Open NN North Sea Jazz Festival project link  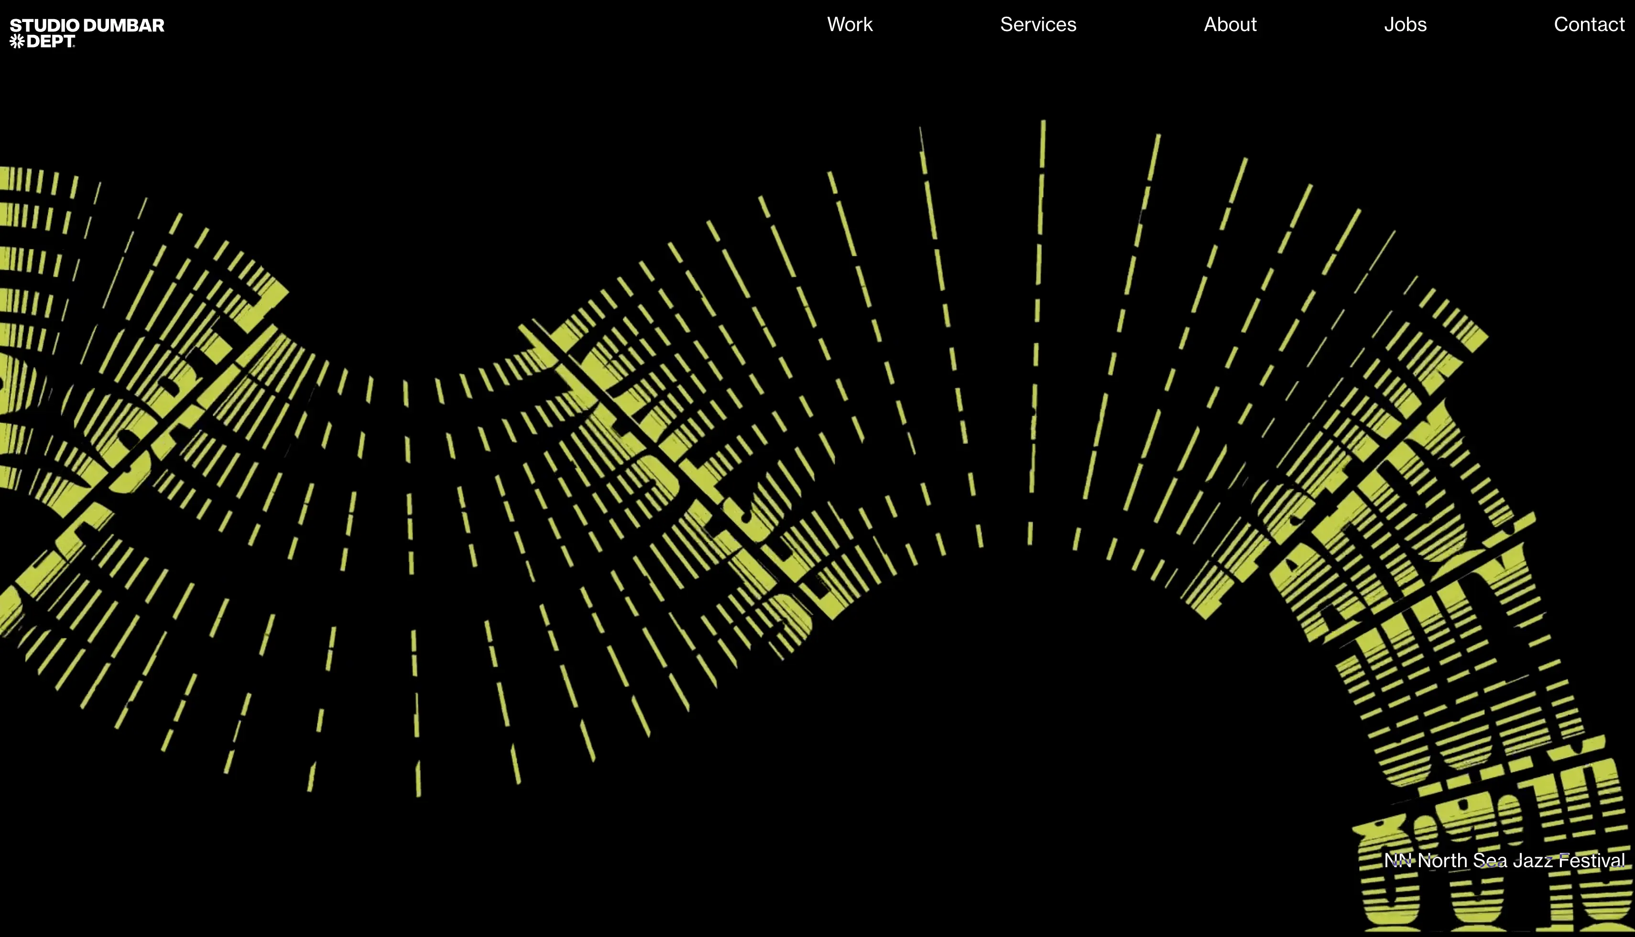pos(1504,861)
